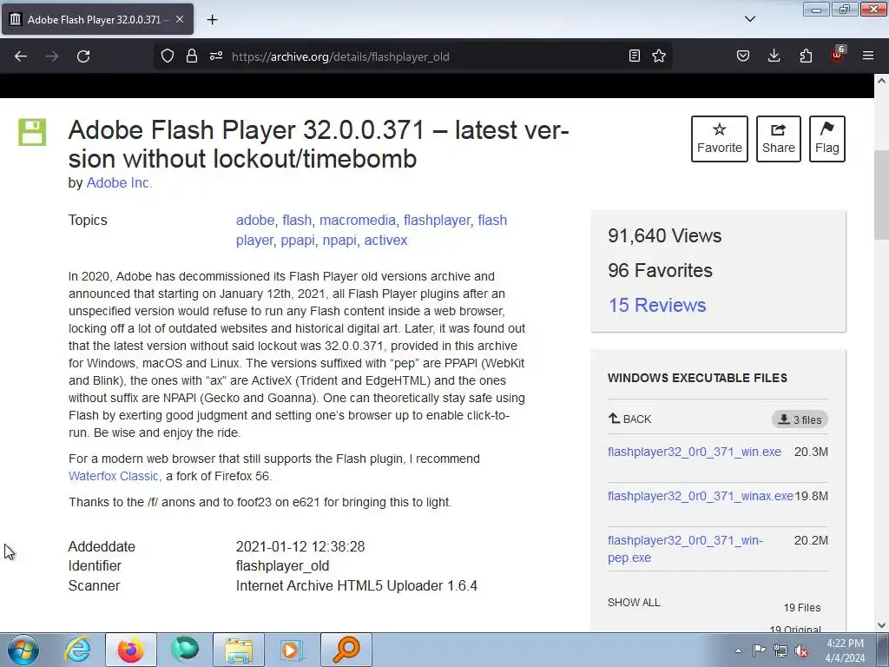This screenshot has height=667, width=889.
Task: Show hidden system tray icons arrow
Action: pyautogui.click(x=738, y=650)
